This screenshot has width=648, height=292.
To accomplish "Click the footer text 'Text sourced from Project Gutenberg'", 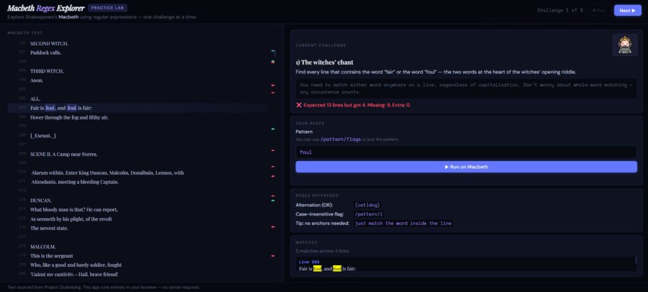I will 104,287.
